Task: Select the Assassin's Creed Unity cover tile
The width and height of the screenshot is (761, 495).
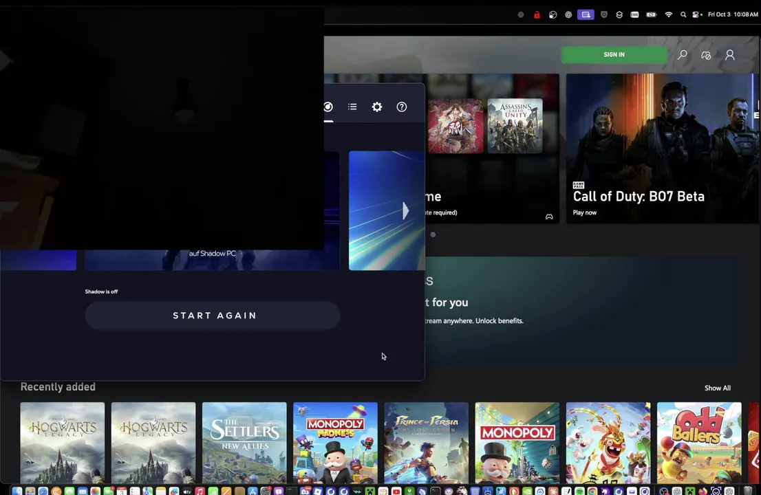Action: (x=515, y=126)
